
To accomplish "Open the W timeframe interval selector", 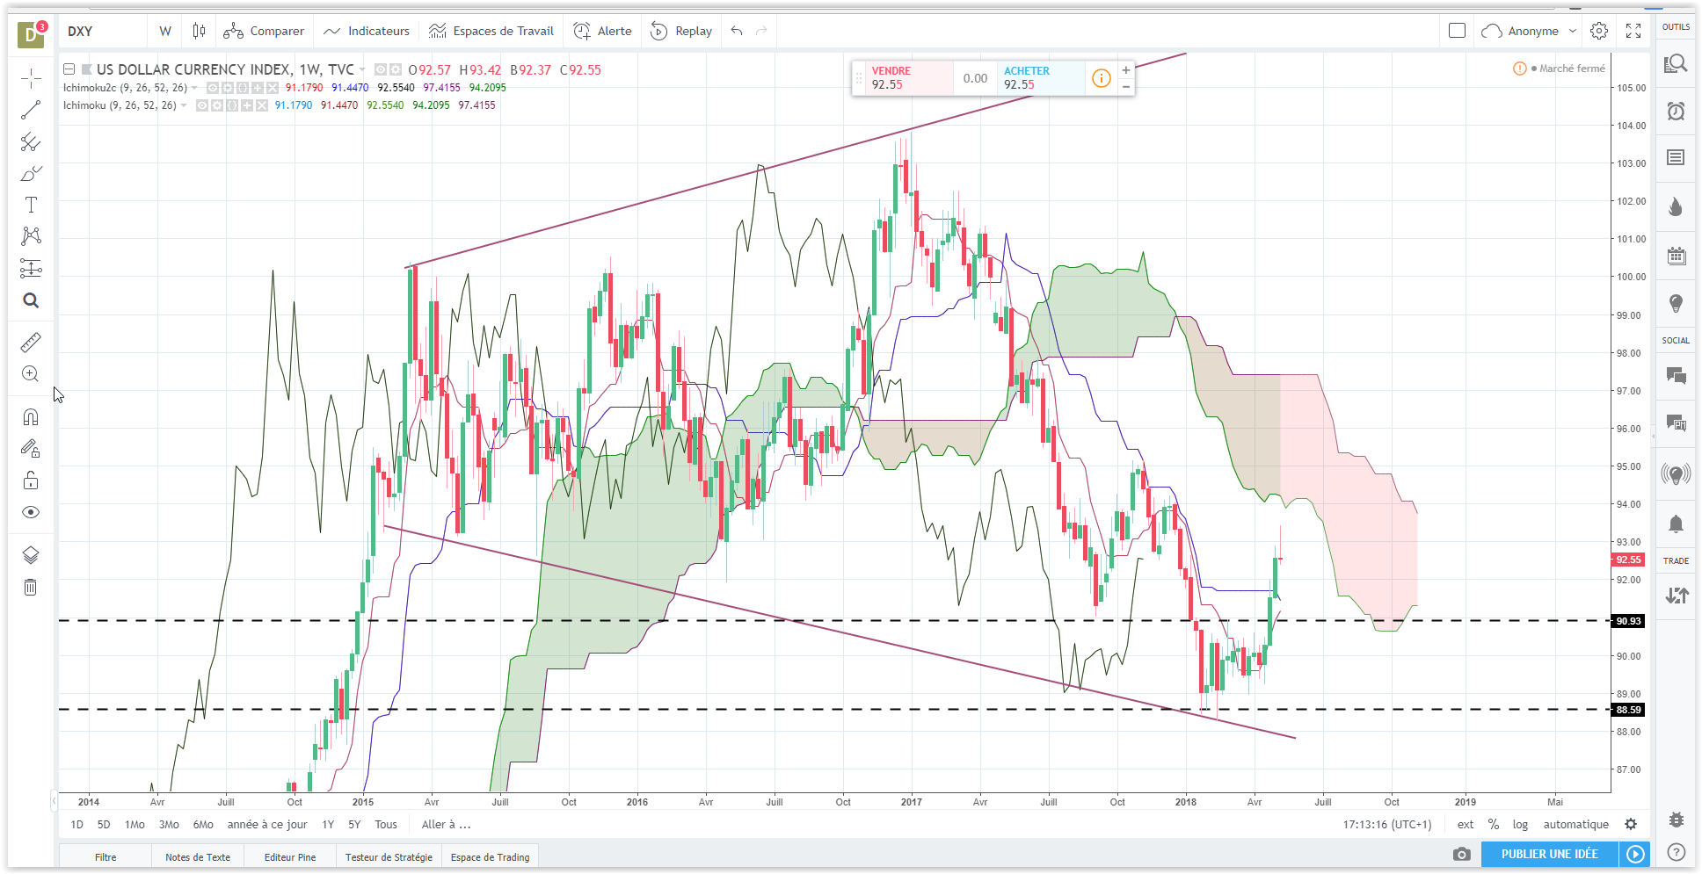I will 165,31.
